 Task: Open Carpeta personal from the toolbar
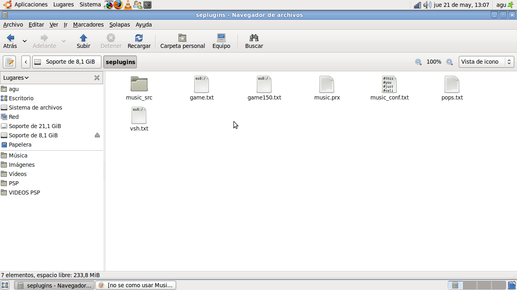pos(183,41)
